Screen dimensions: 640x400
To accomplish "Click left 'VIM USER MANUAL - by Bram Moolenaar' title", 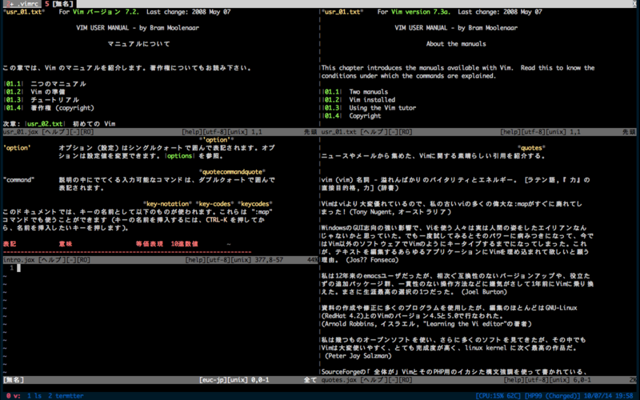I will [138, 28].
